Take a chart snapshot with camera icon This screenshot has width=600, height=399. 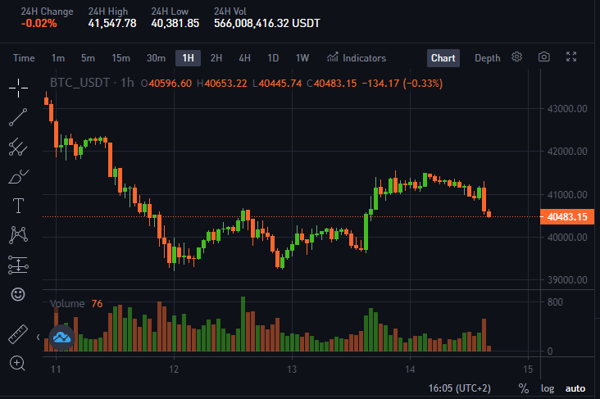coord(543,57)
